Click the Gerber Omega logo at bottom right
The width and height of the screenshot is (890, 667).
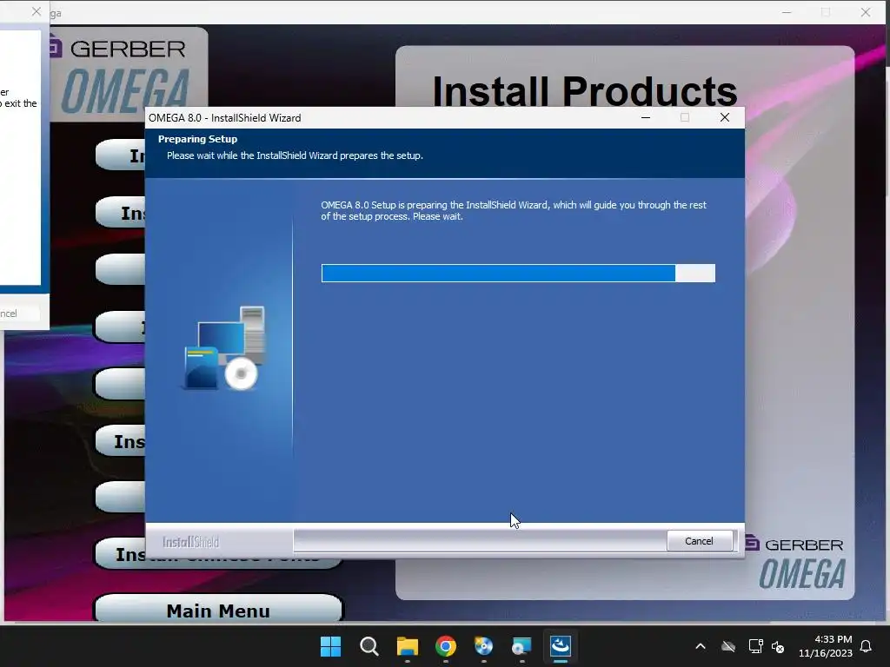(795, 562)
